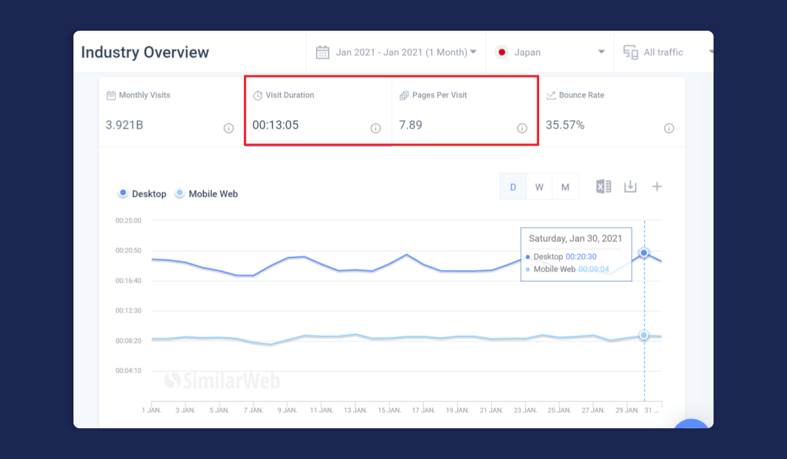The width and height of the screenshot is (787, 459).
Task: Select the Jan 31 data point on the chart
Action: (x=644, y=252)
